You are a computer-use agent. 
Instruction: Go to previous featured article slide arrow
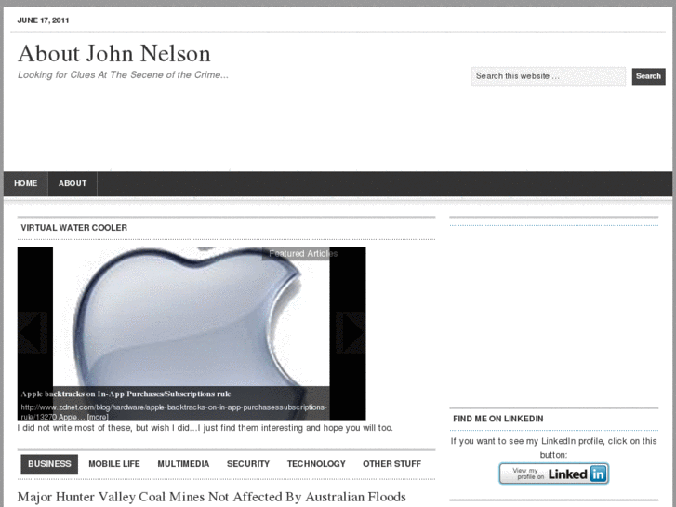click(33, 333)
